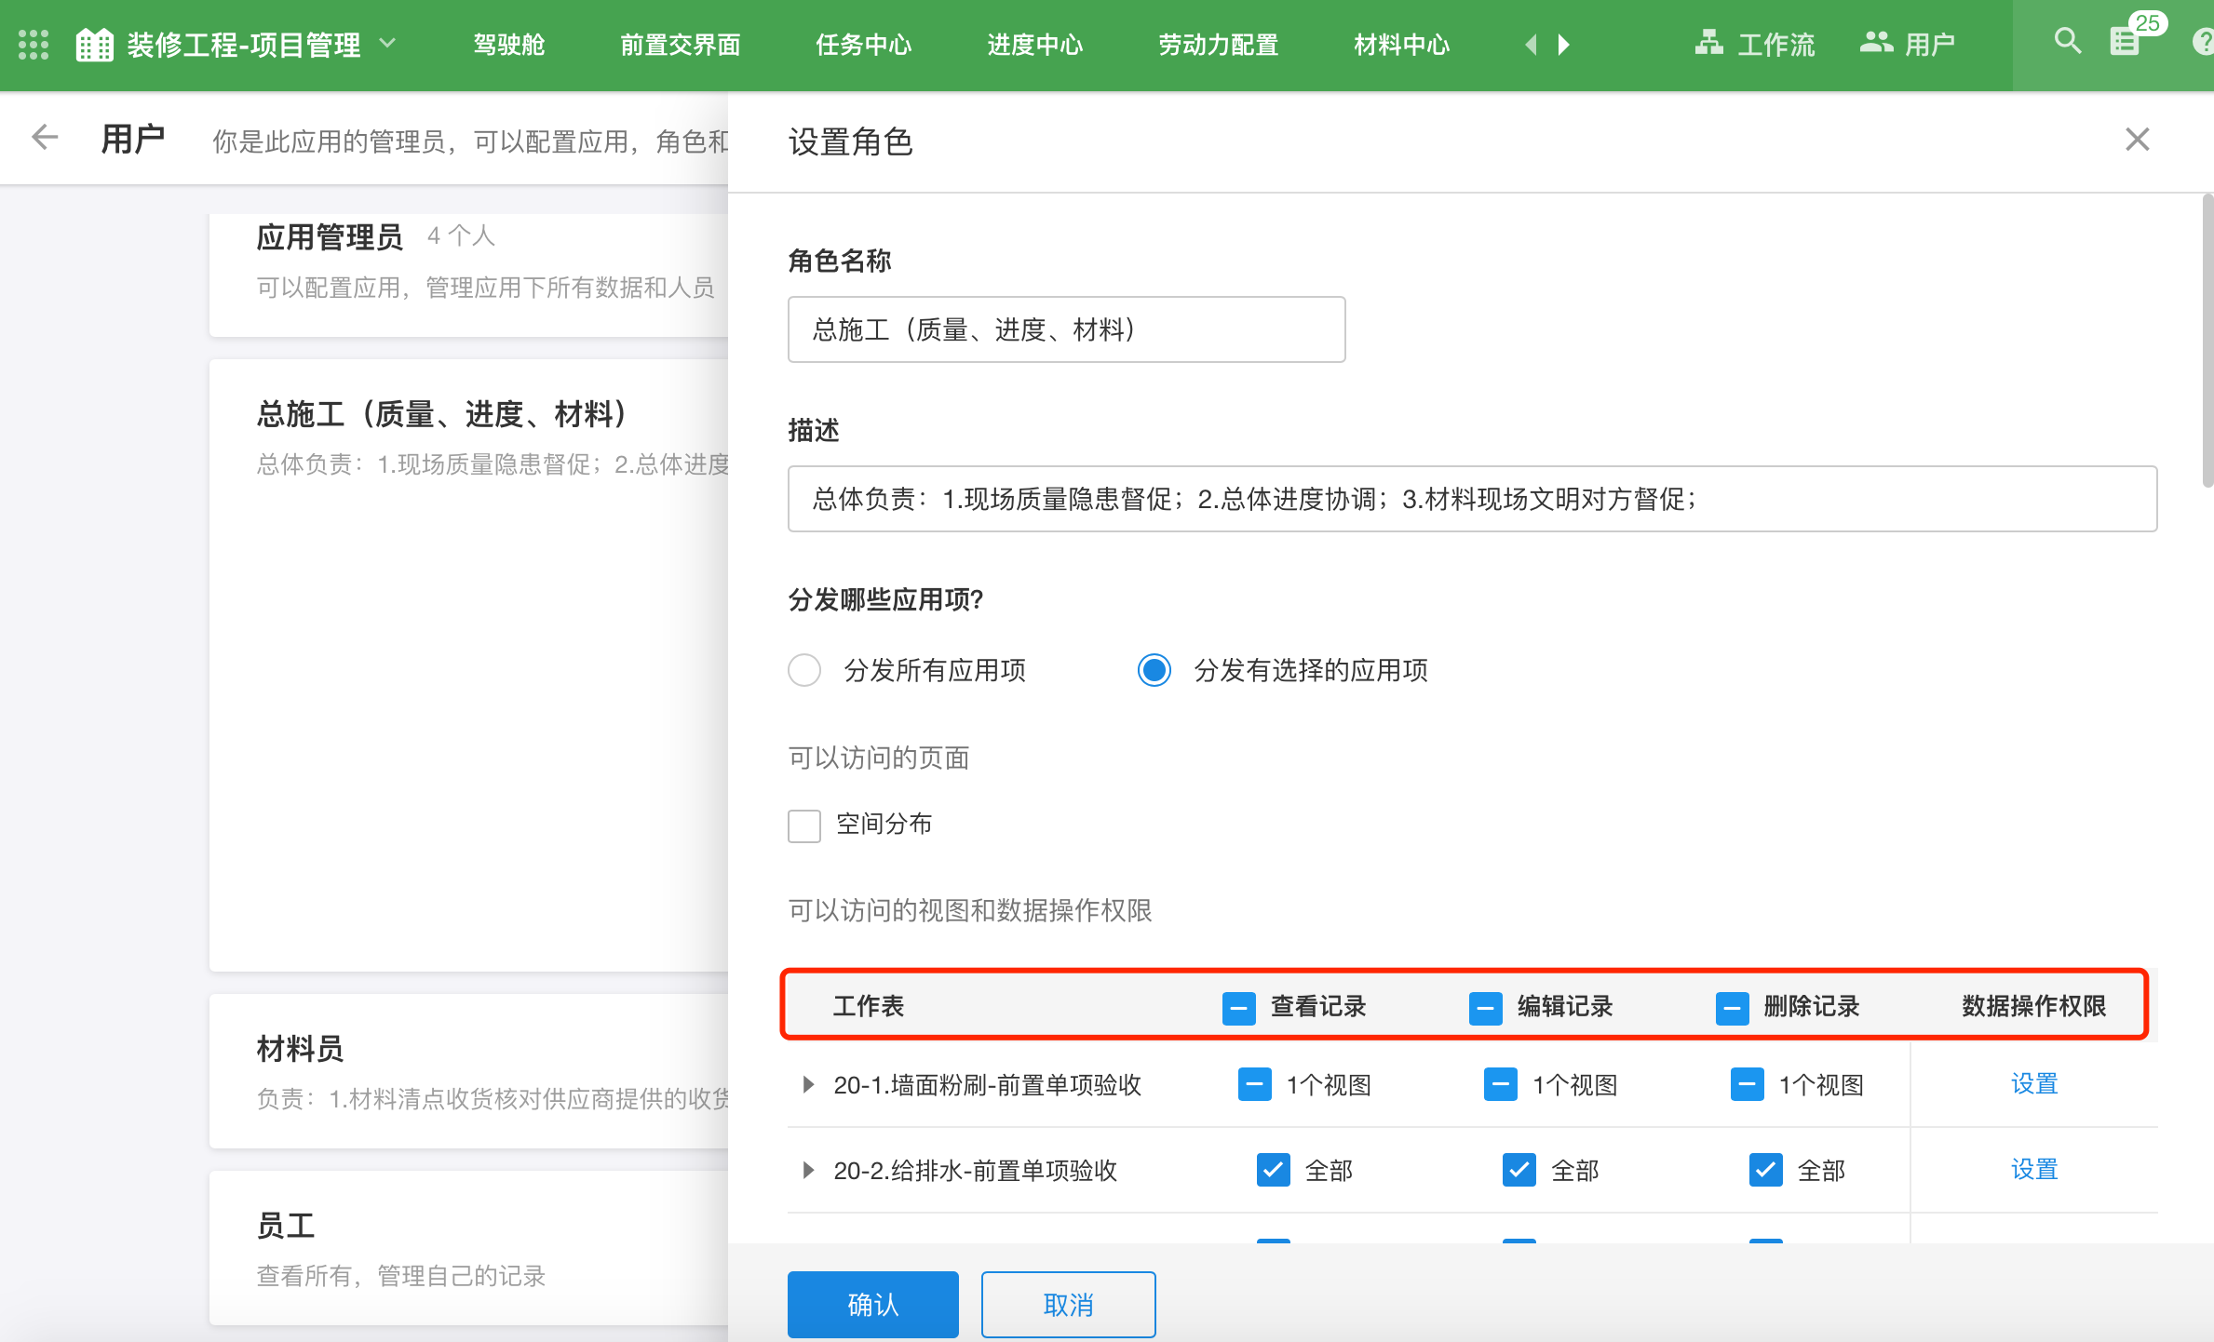
Task: Open the app grid launcher icon
Action: click(34, 44)
